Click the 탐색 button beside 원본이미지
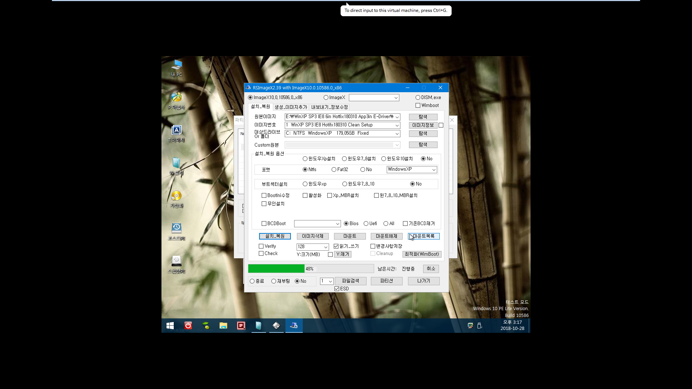The image size is (692, 389). pyautogui.click(x=423, y=117)
